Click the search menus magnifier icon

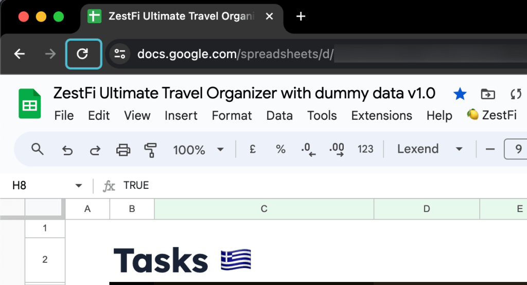tap(38, 149)
